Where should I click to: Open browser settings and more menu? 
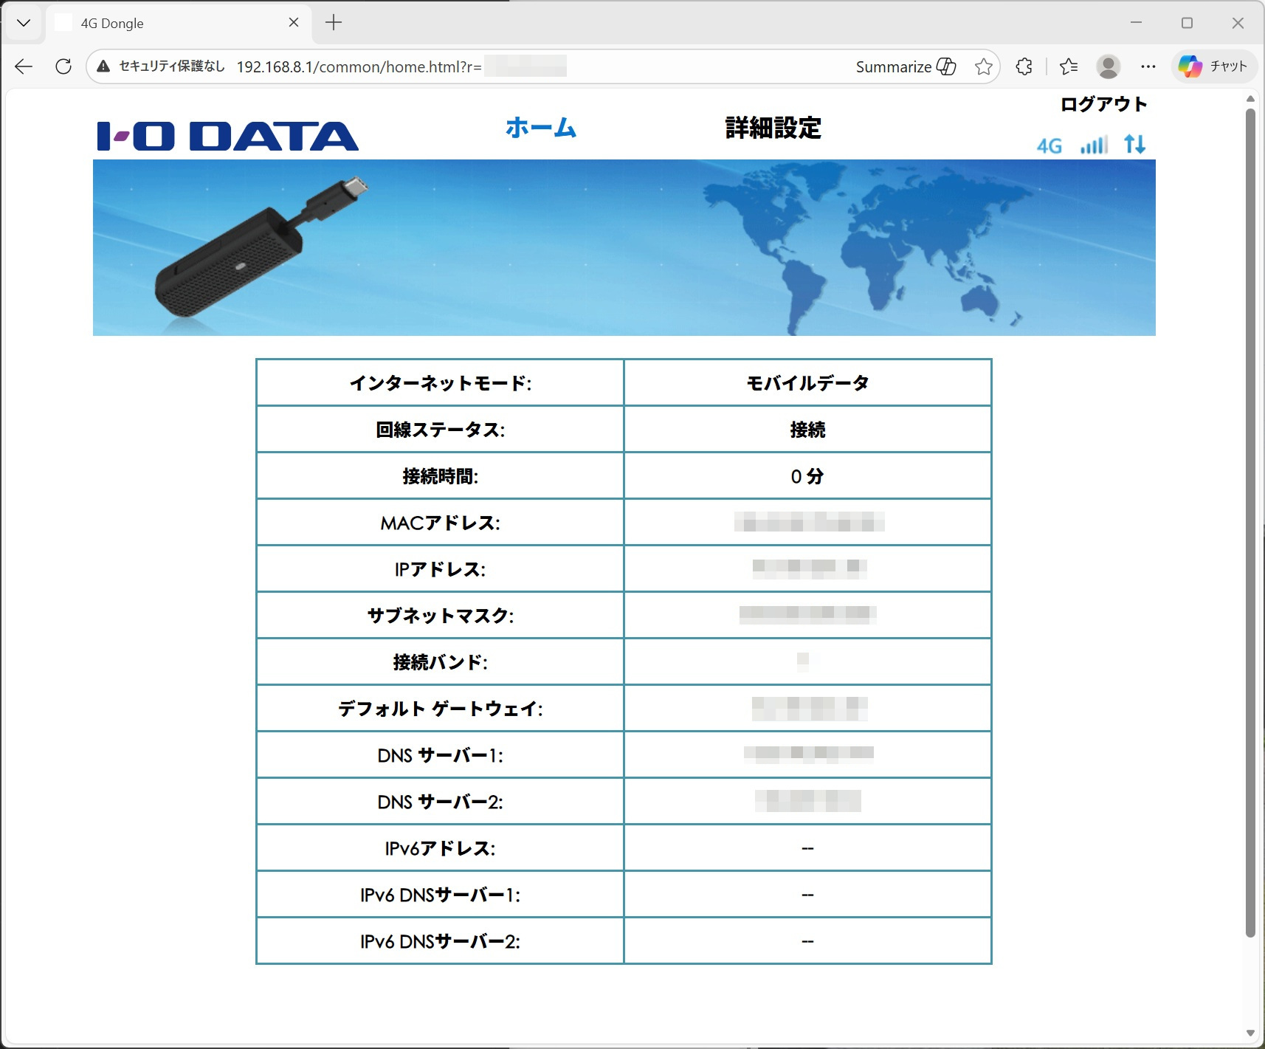point(1148,66)
